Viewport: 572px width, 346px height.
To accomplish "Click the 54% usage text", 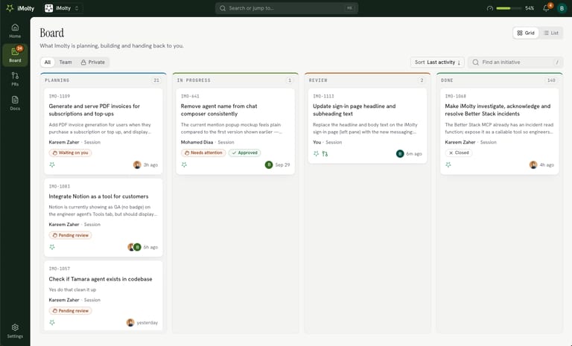I will (530, 8).
